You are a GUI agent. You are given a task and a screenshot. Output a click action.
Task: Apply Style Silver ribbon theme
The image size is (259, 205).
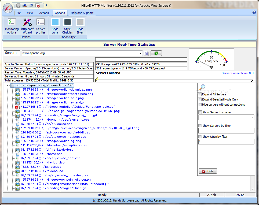(80, 26)
